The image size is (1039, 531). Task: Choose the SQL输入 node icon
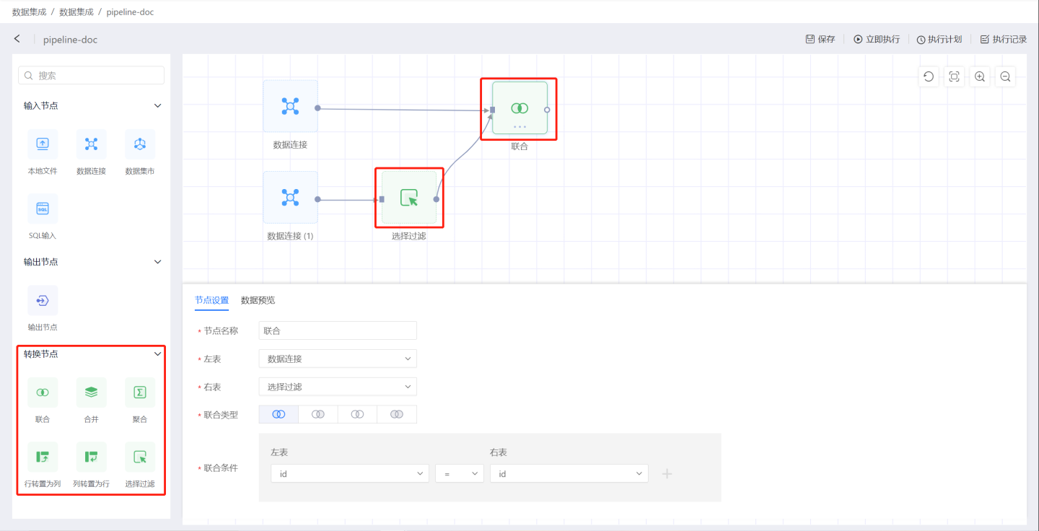[x=43, y=209]
